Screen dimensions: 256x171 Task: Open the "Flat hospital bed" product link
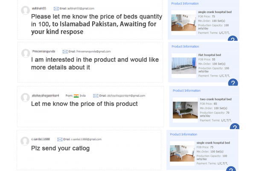point(209,55)
